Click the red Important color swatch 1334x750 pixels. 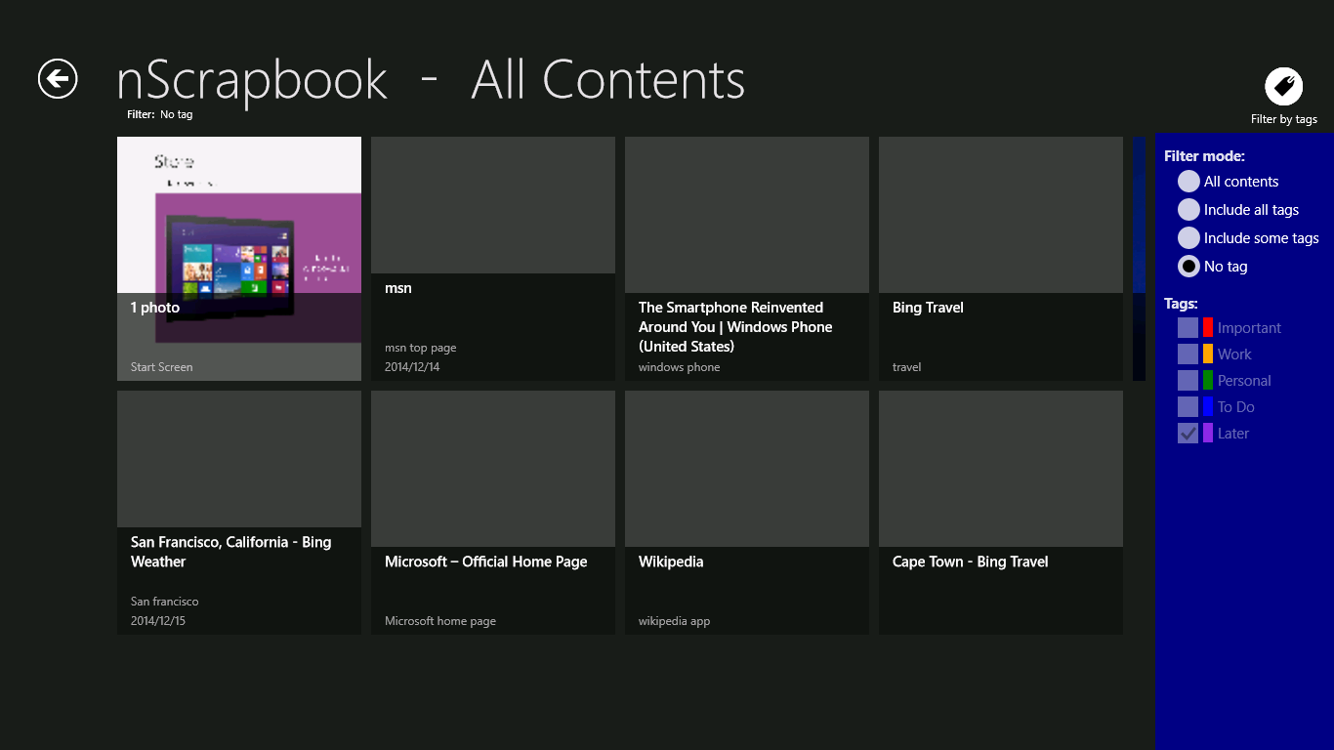click(x=1208, y=328)
